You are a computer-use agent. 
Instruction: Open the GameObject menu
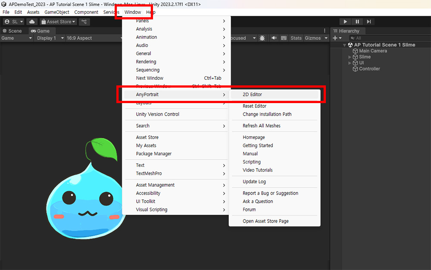click(57, 12)
